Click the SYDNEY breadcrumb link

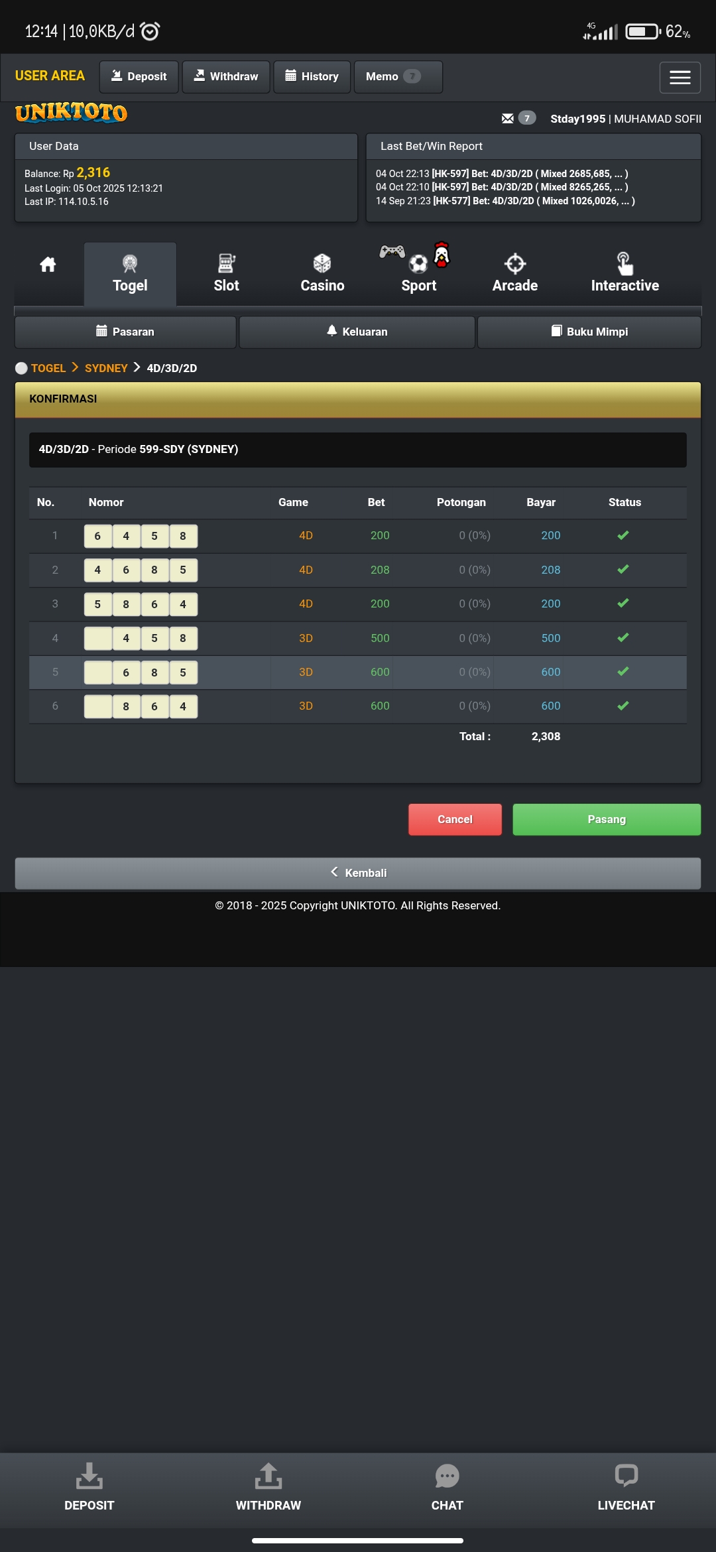pyautogui.click(x=106, y=368)
